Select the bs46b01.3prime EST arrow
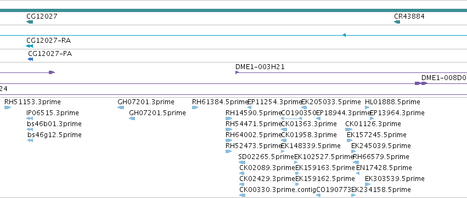Screen dimensions: 467x198 coord(30,129)
